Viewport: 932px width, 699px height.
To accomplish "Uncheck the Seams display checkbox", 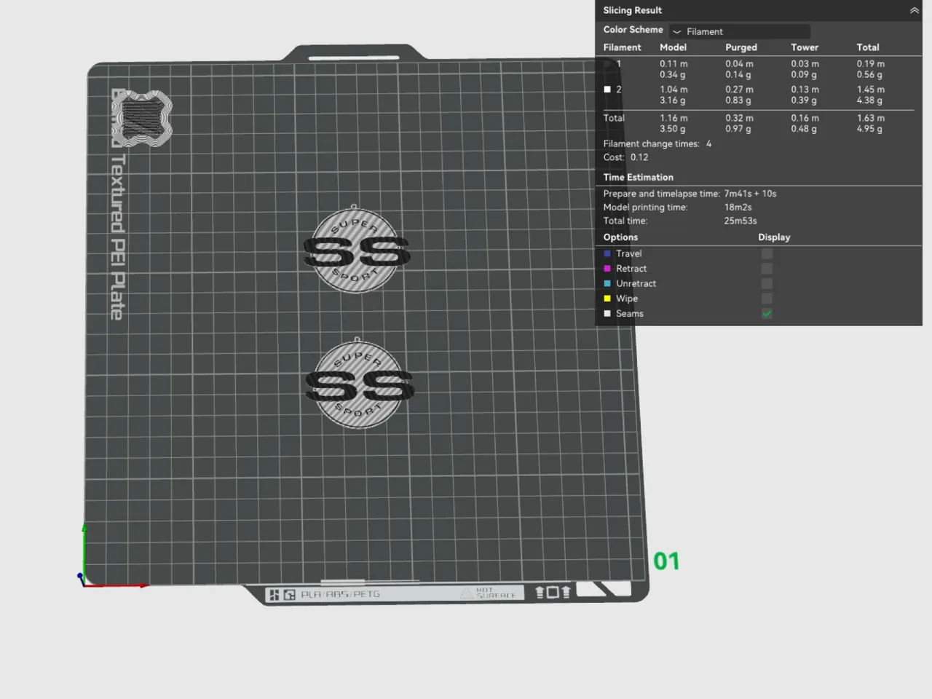I will [x=767, y=314].
